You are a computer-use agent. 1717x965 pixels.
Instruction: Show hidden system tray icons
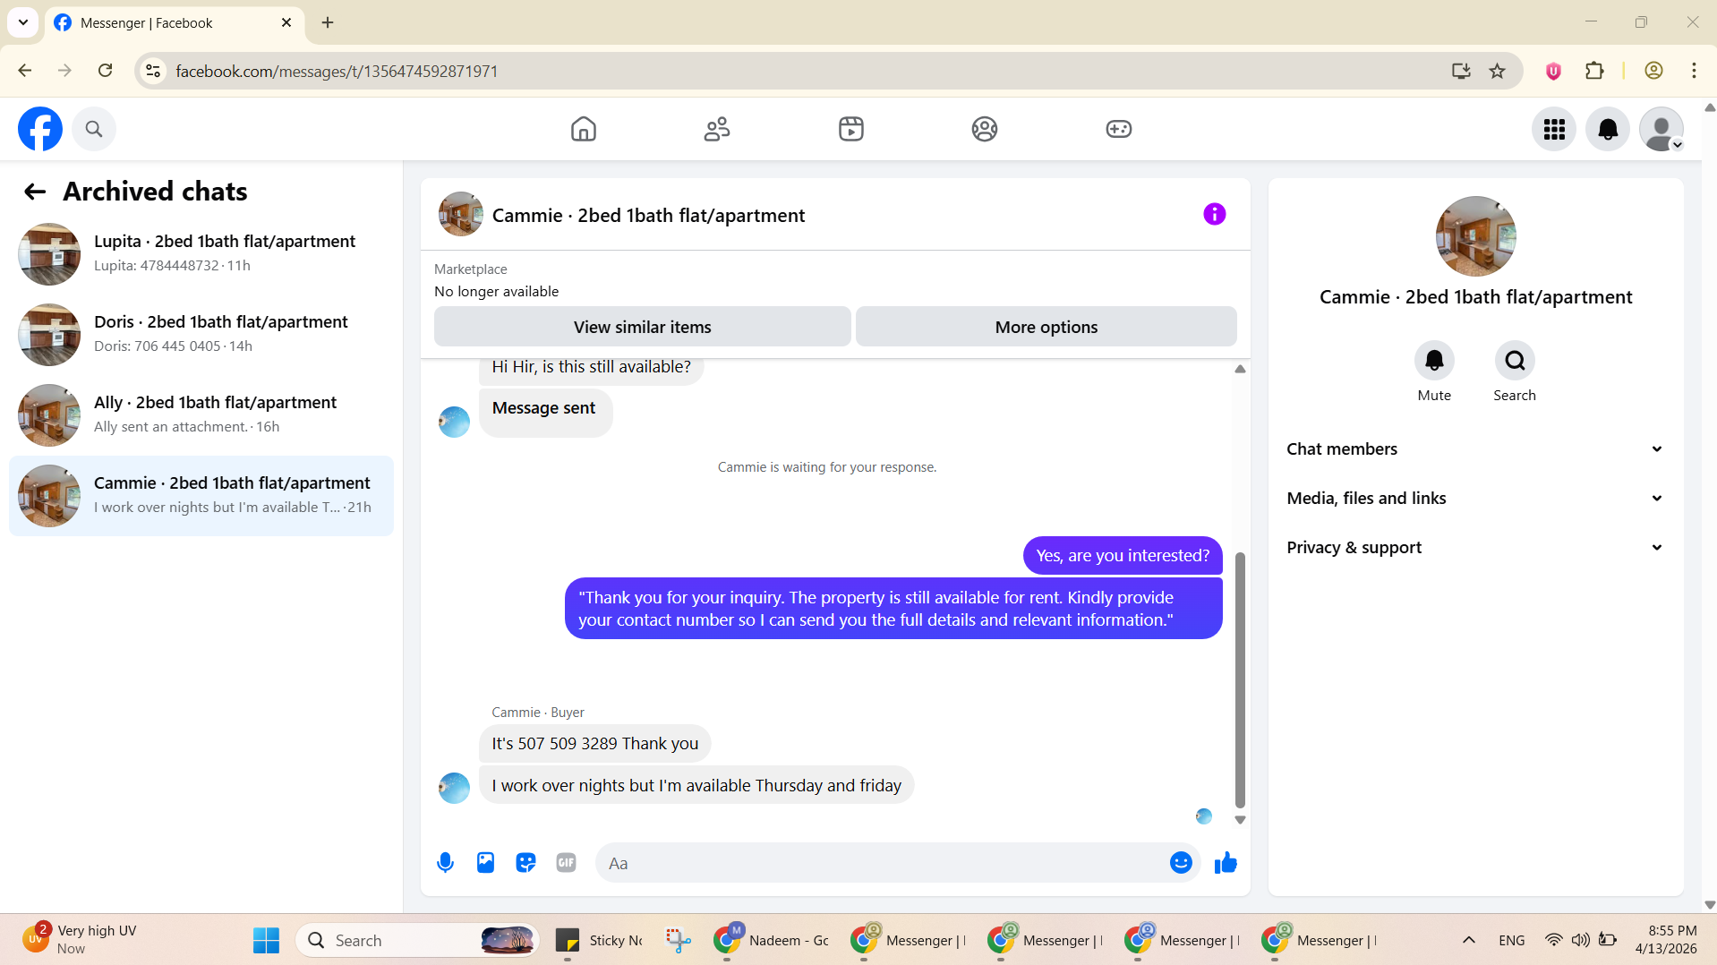(x=1469, y=940)
